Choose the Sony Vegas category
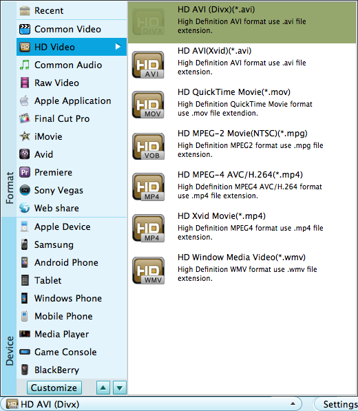 coord(72,190)
